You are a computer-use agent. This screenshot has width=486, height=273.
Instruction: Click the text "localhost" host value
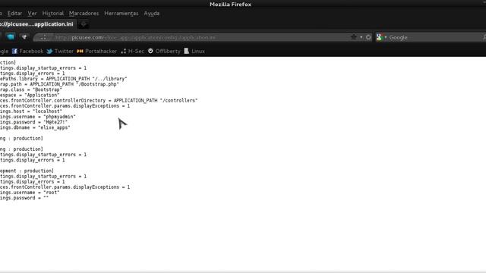(x=47, y=111)
